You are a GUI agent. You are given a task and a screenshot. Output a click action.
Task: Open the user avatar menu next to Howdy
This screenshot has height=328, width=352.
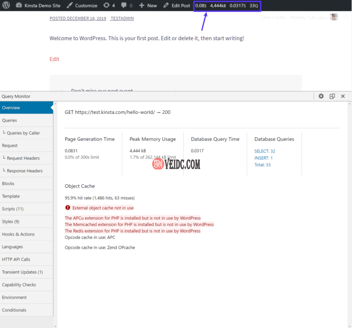pyautogui.click(x=334, y=17)
